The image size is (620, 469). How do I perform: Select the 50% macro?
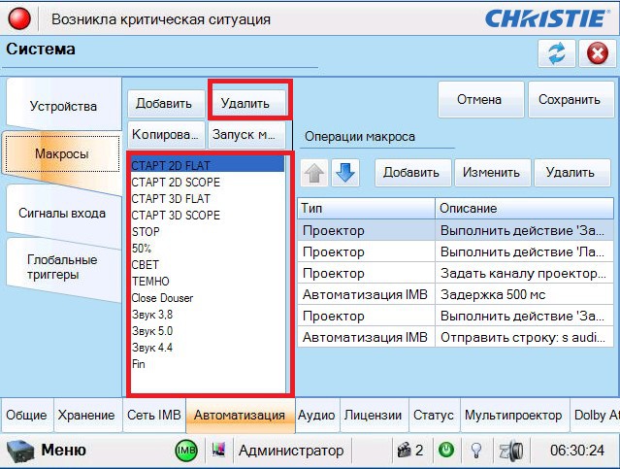208,249
